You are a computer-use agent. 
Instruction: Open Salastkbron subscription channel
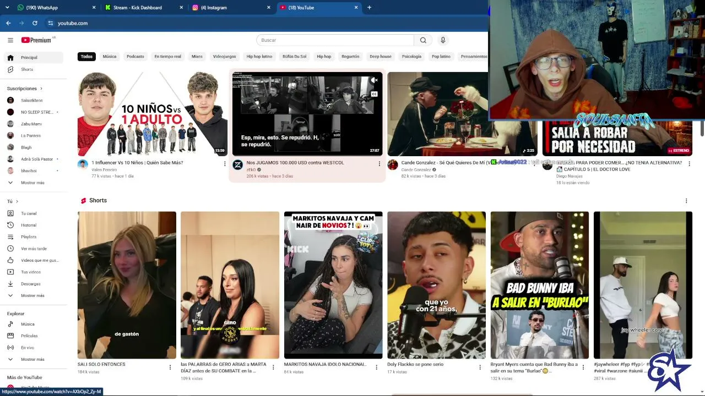click(x=34, y=101)
